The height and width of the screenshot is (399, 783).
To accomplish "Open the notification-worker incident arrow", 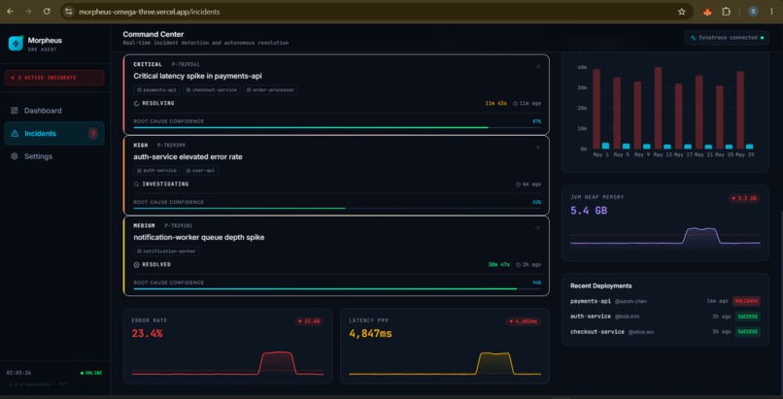I will click(537, 227).
